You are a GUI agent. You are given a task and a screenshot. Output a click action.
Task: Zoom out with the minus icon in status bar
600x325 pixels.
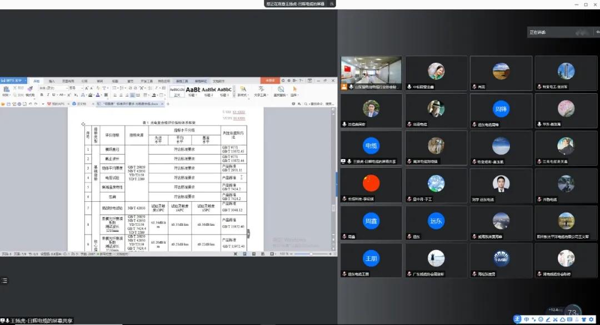pos(291,253)
